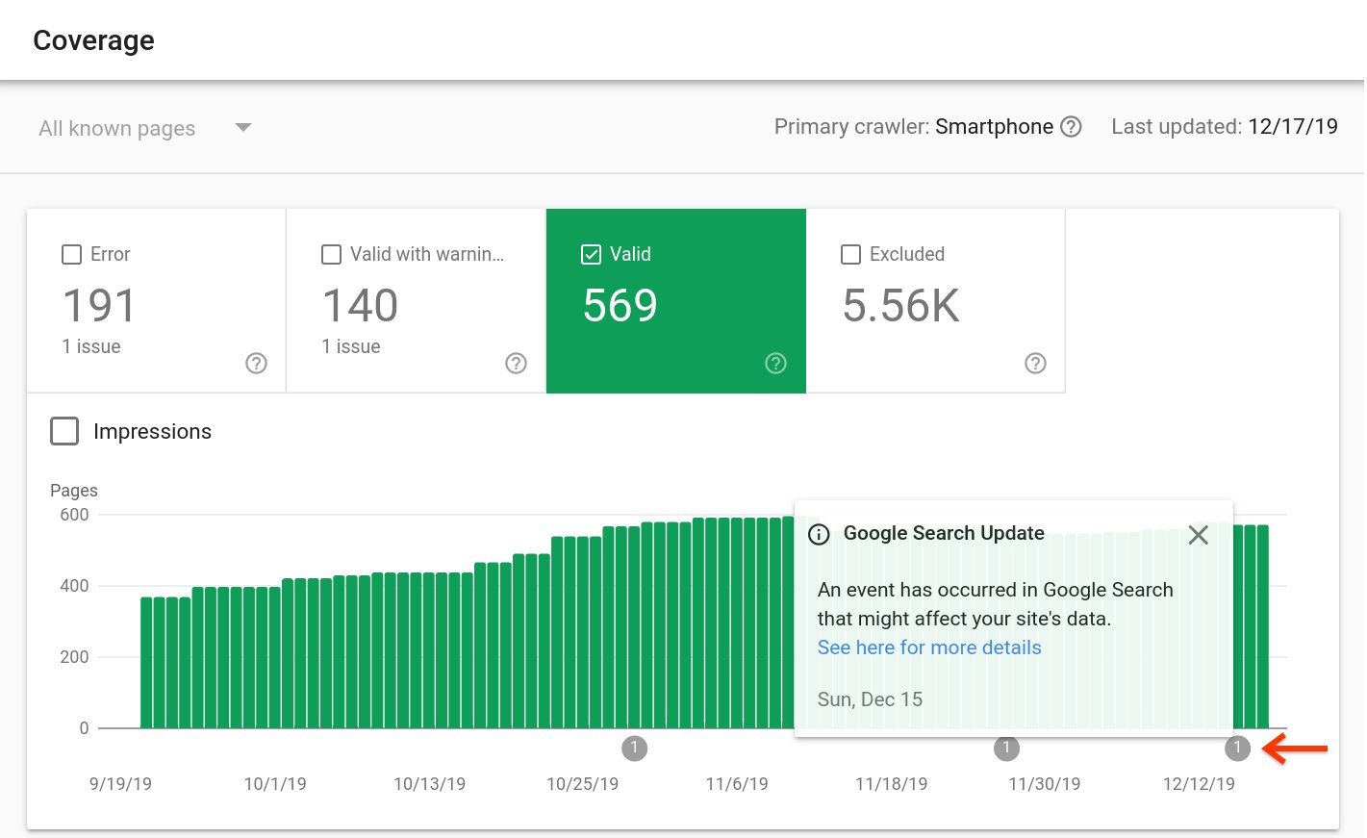Follow the See here for more details link
The image size is (1367, 838).
(x=928, y=648)
